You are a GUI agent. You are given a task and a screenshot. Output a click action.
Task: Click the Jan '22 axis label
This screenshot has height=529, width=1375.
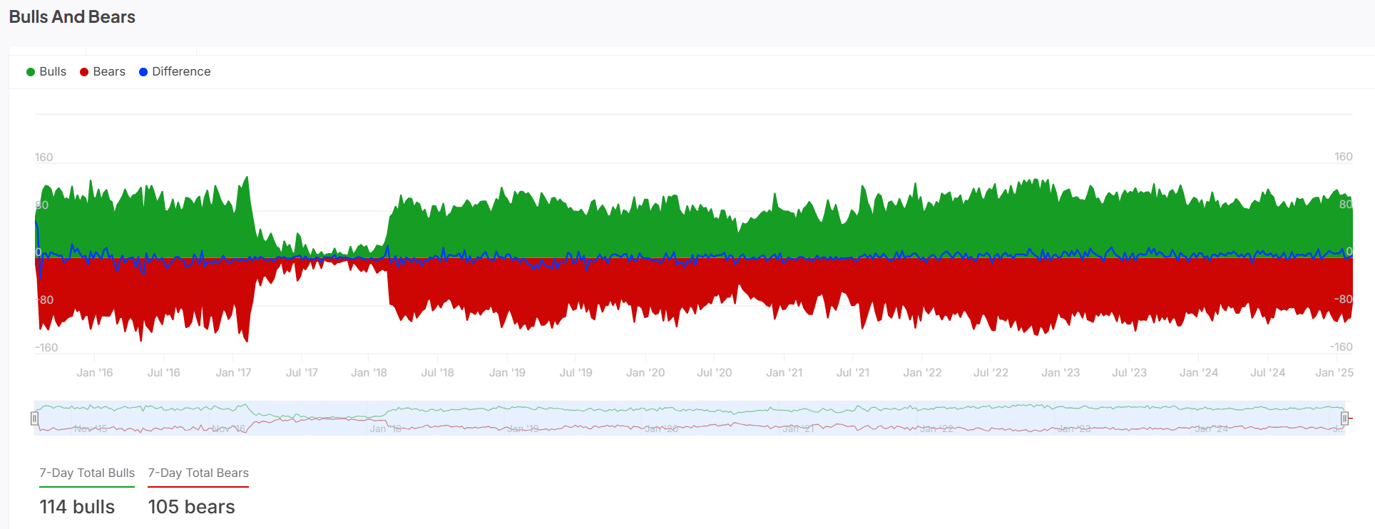pyautogui.click(x=922, y=373)
